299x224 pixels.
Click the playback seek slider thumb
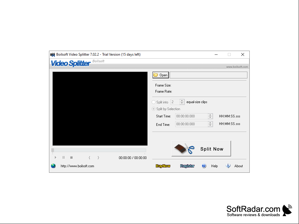pos(53,150)
